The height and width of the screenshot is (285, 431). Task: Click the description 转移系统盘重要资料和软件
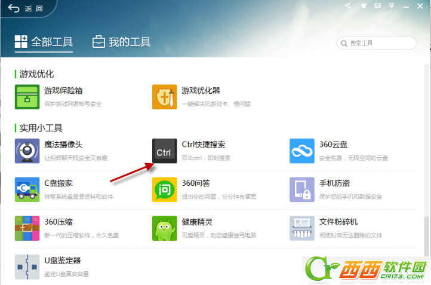79,197
